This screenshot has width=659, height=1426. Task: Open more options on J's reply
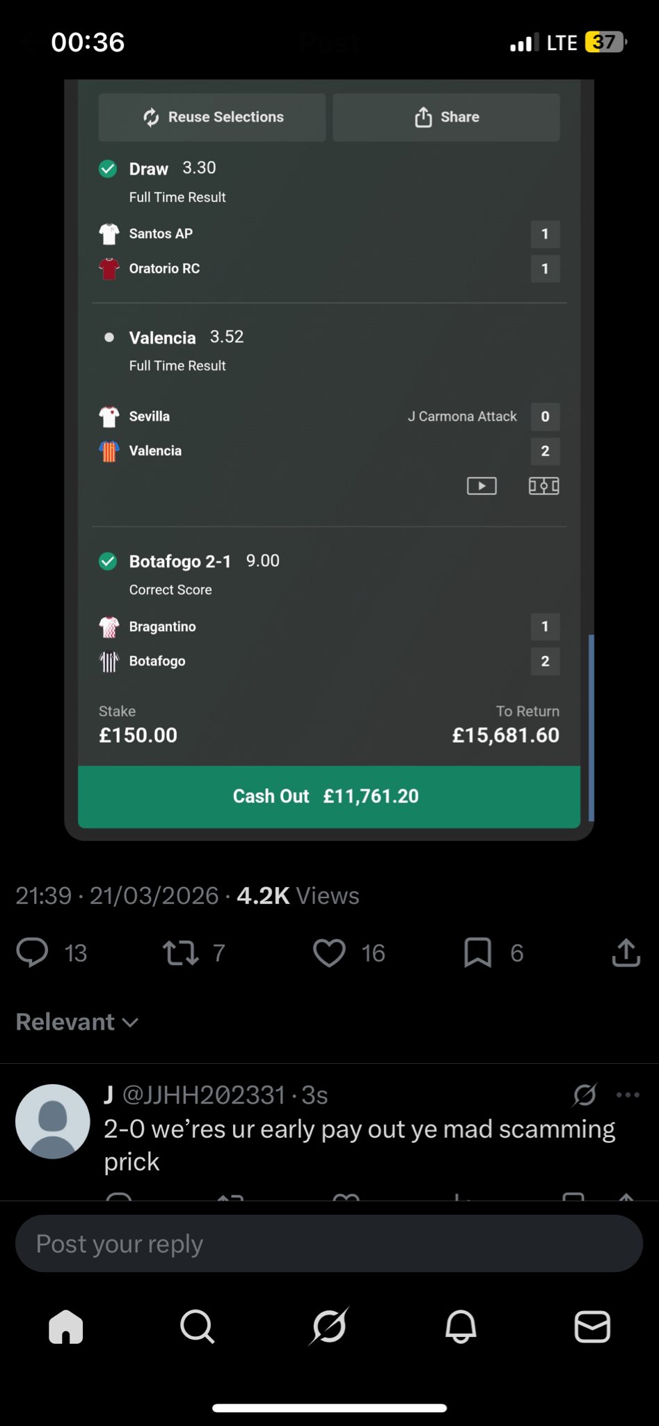[628, 1095]
